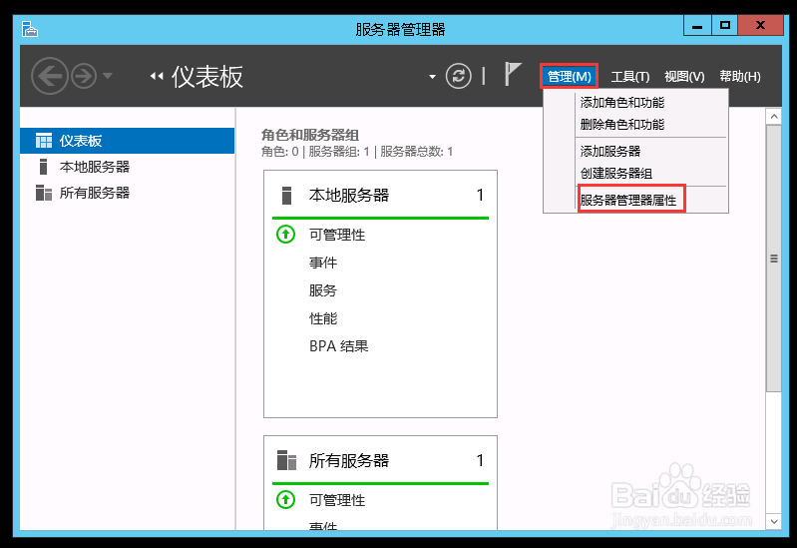Expand the dropdown arrow beside refresh
The image size is (797, 548).
click(x=432, y=77)
